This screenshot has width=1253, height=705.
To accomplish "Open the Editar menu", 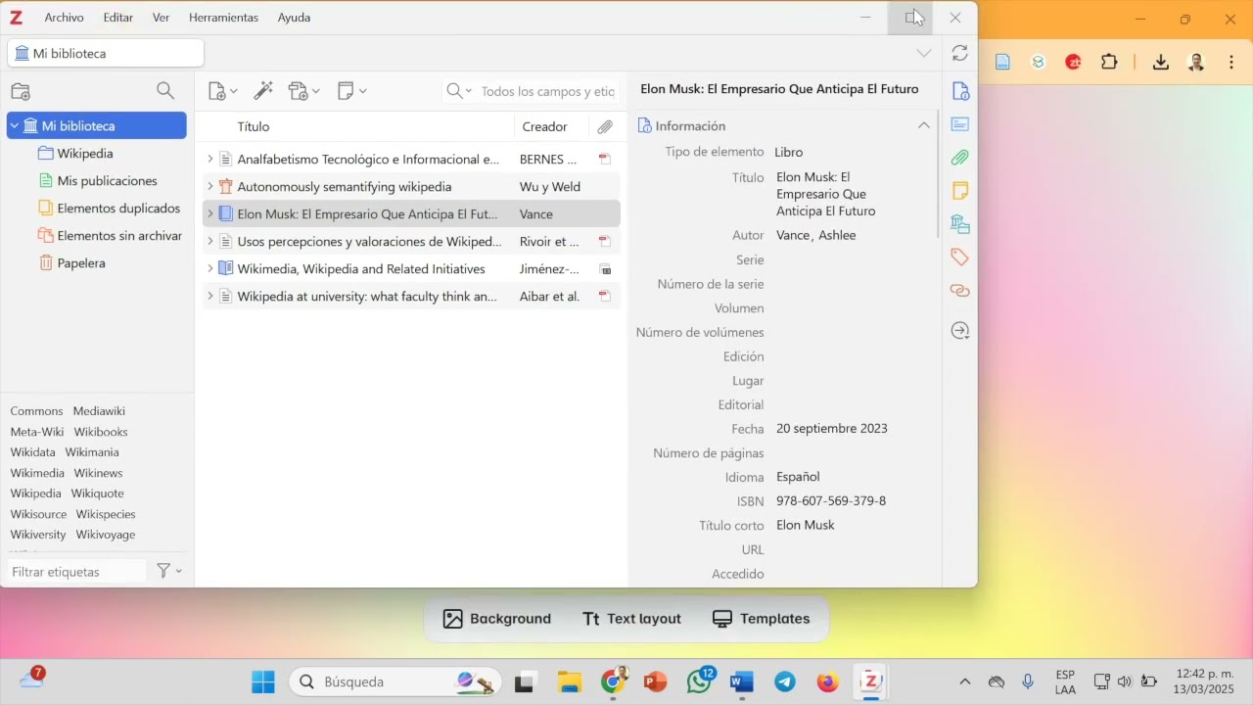I will (118, 18).
